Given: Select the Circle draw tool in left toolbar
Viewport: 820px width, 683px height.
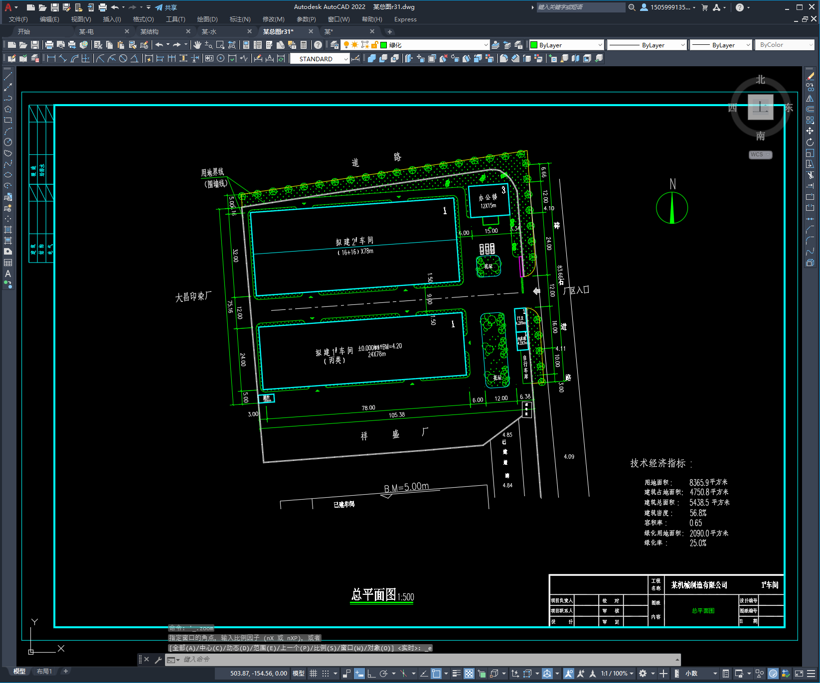Looking at the screenshot, I should tap(8, 142).
